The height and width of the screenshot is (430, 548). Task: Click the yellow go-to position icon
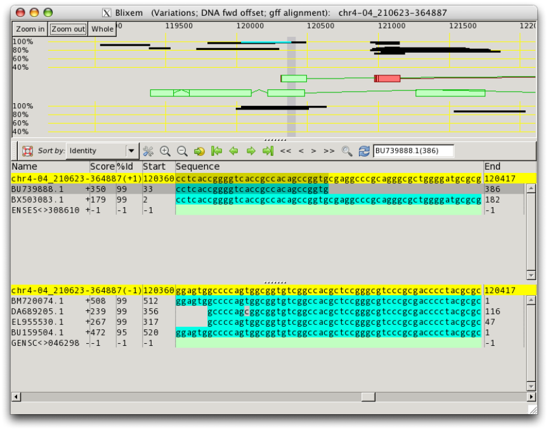coord(199,151)
